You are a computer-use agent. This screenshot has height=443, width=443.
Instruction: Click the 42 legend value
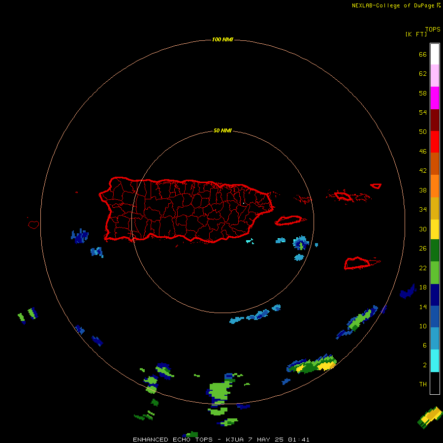423,170
